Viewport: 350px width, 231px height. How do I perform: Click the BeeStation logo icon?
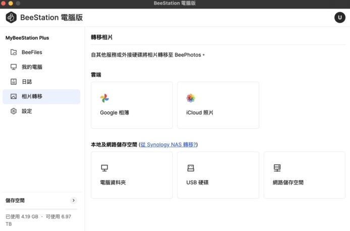click(11, 17)
